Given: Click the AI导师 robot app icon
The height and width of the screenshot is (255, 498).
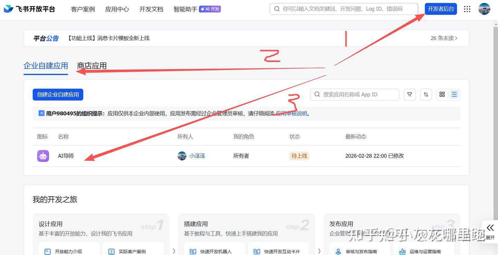Looking at the screenshot, I should point(43,156).
